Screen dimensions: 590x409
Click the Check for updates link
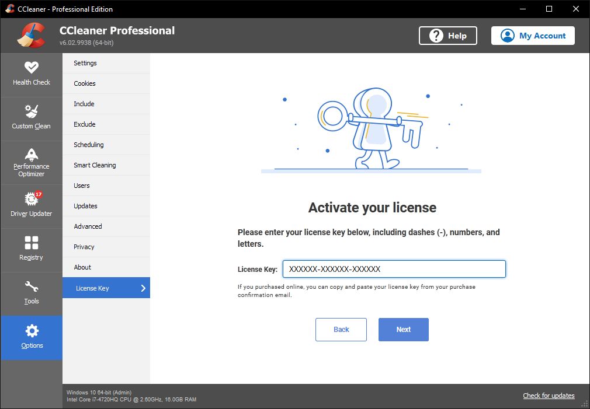coord(548,396)
